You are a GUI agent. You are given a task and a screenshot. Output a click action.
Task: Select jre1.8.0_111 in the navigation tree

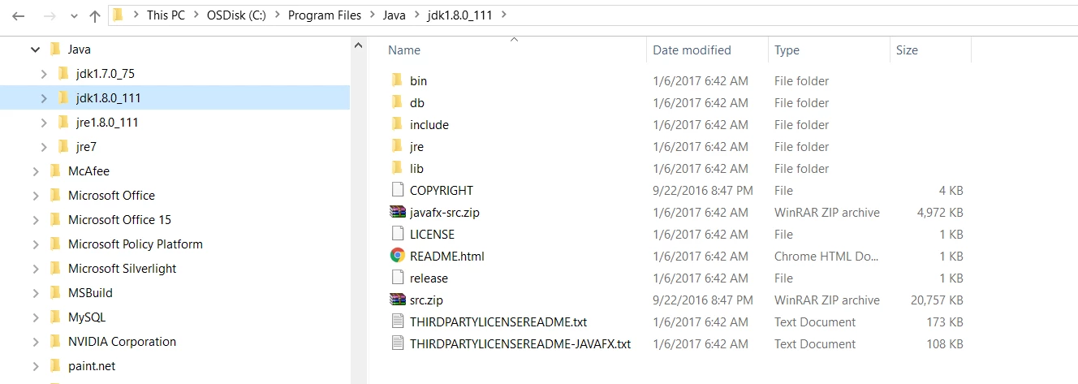(107, 123)
